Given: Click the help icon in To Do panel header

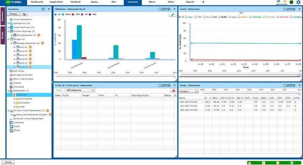Looking at the screenshot, I should pos(169,85).
